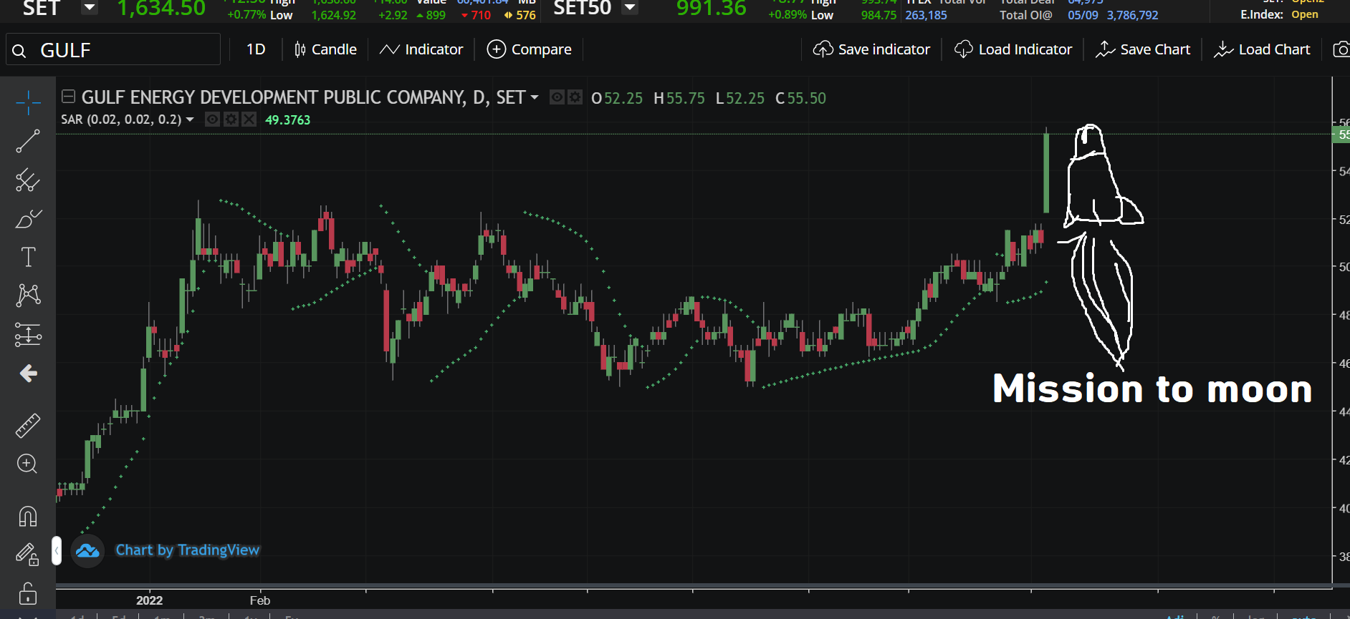Click the Save Chart button

pos(1143,49)
